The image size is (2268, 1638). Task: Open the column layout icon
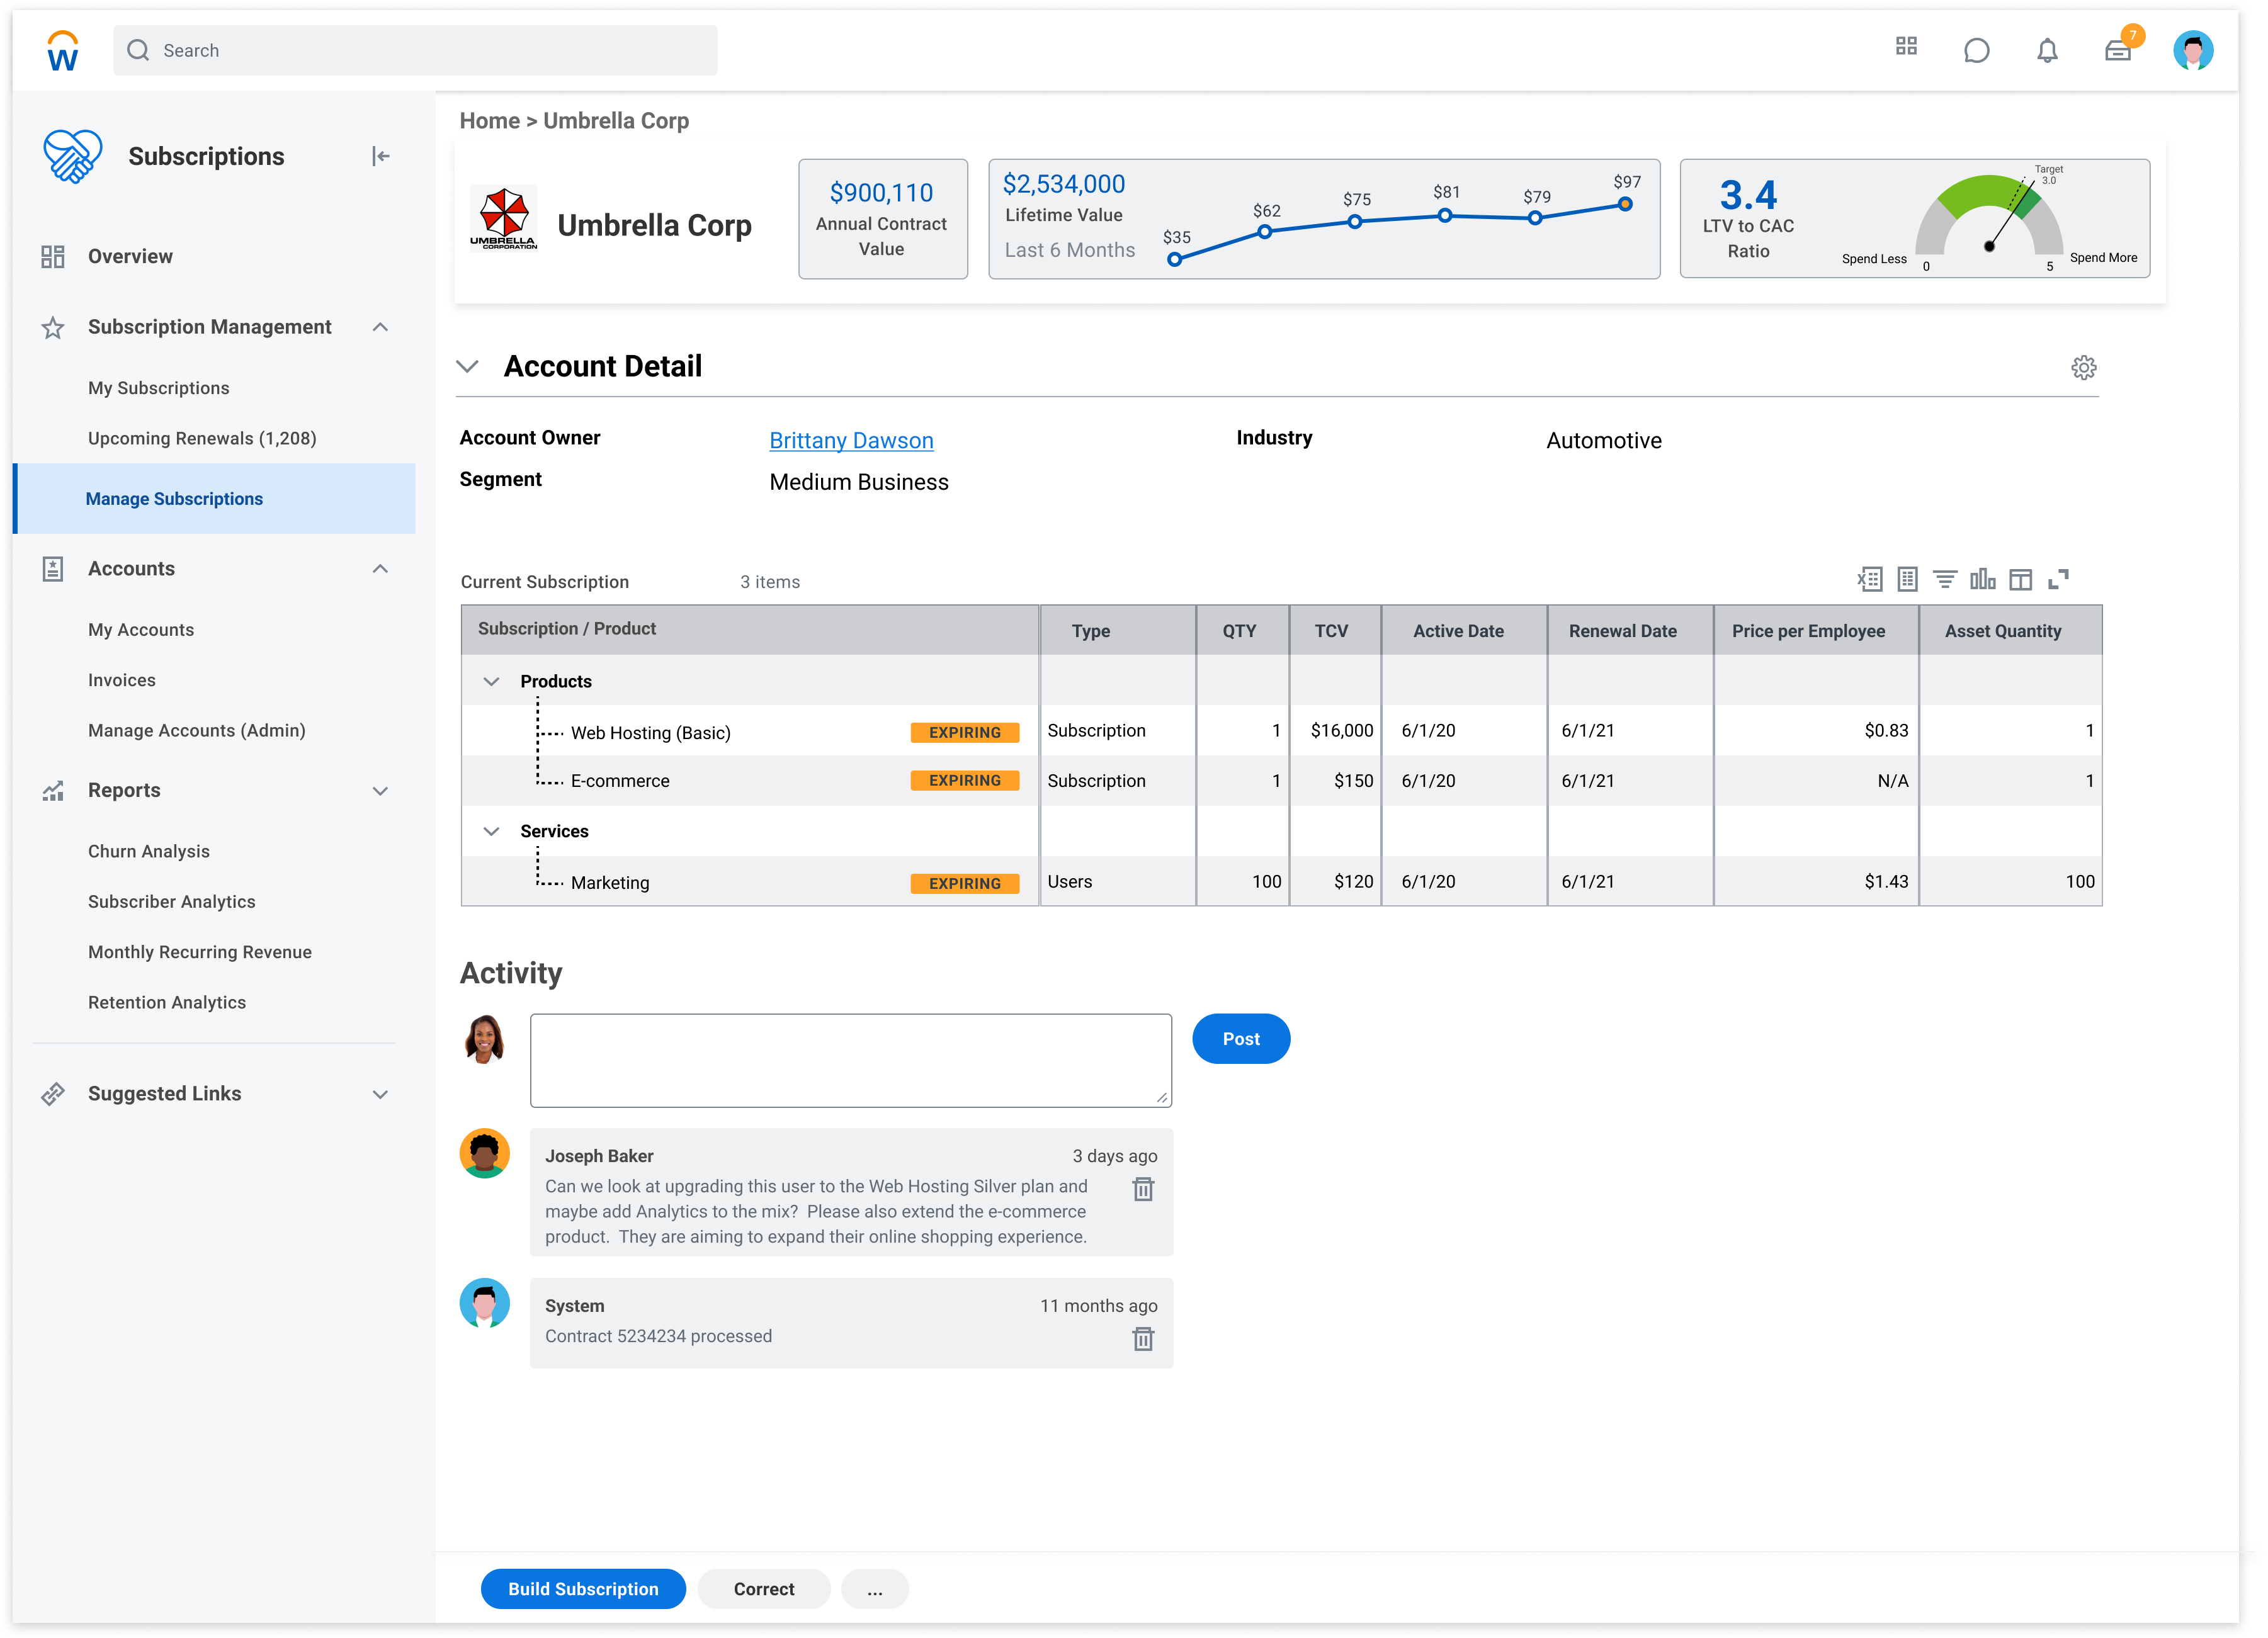click(x=2020, y=580)
